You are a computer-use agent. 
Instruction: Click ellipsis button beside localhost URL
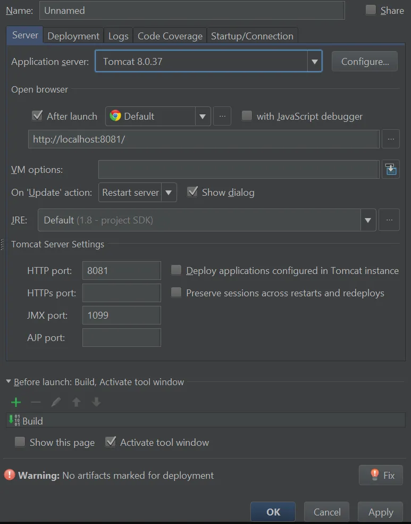(x=391, y=139)
